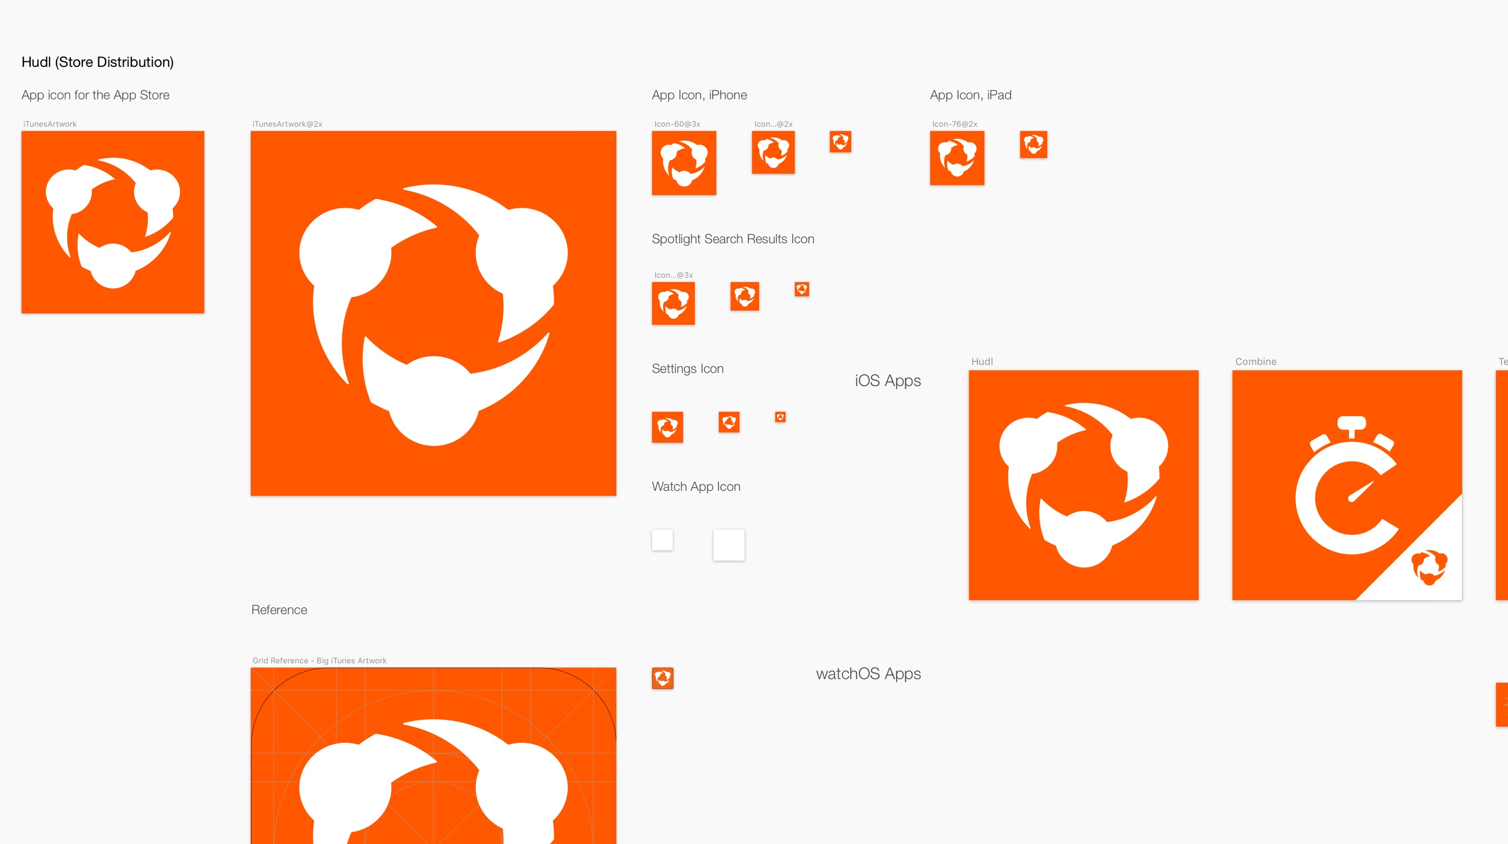
Task: Select the smaller blank Watch App icon artboard
Action: coord(663,540)
